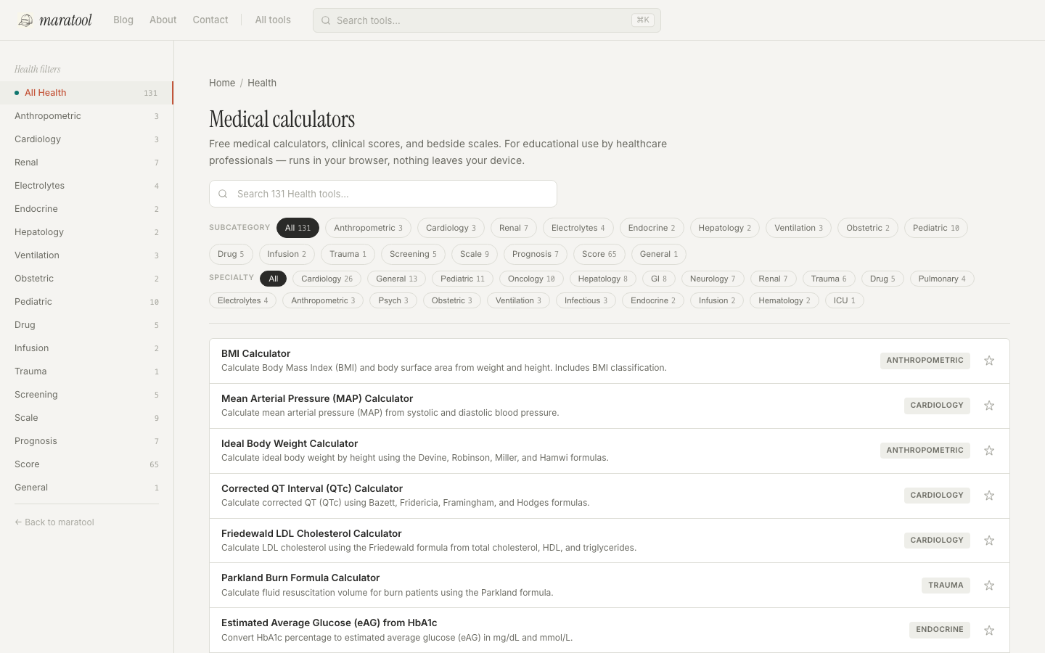Filter sidebar by Trauma
The image size is (1045, 653).
click(86, 371)
